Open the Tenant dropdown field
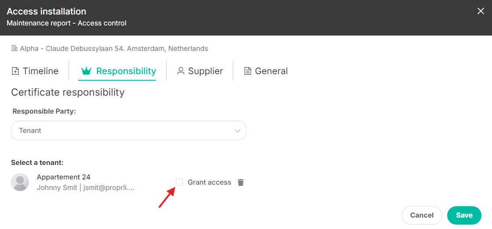Viewport: 492px width, 229px height. 129,131
